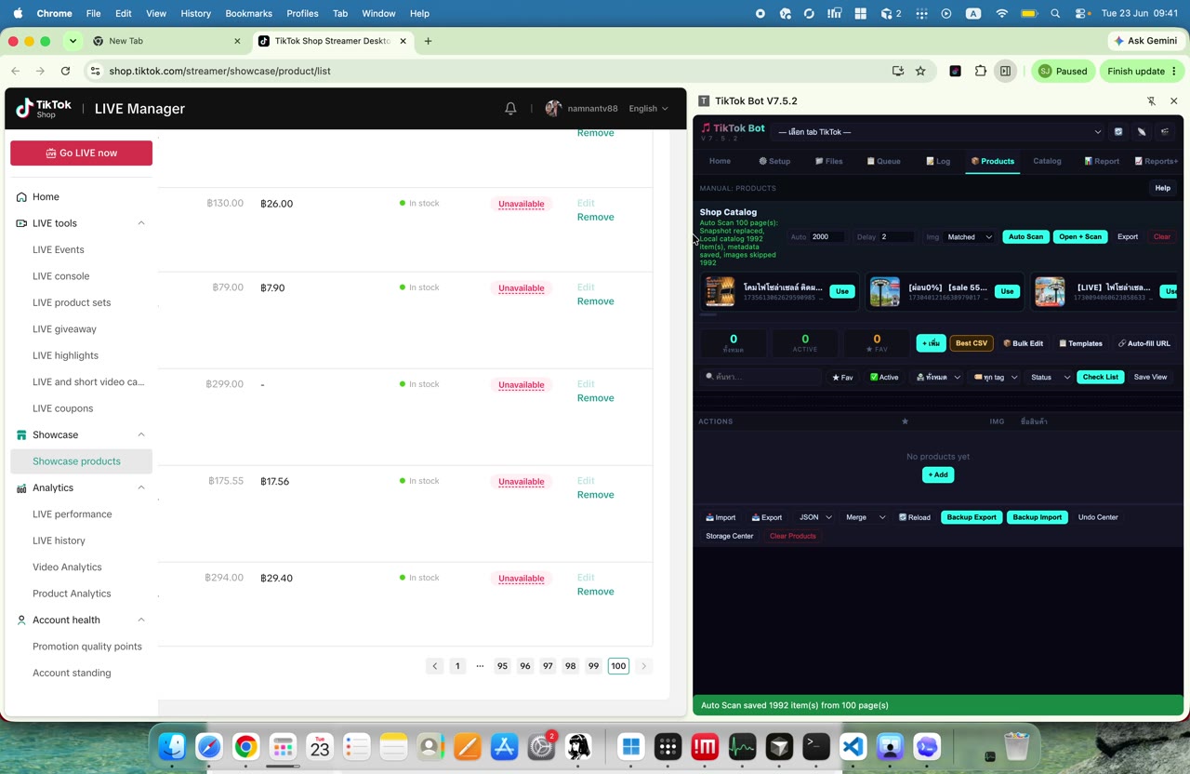Screen dimensions: 1190x774
Task: Collapse the Account health sidebar section
Action: [x=141, y=620]
